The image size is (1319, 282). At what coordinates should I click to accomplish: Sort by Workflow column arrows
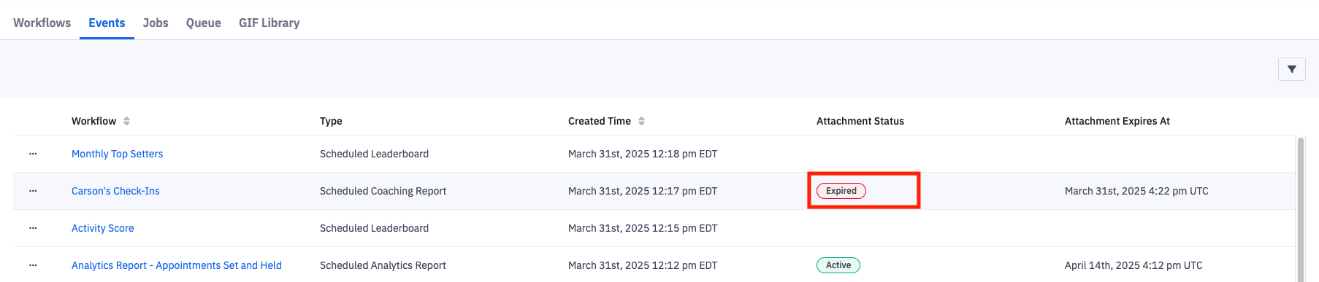[126, 121]
